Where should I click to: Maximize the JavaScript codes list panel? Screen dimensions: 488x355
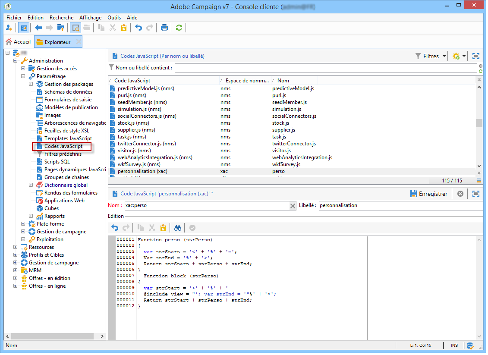coord(476,56)
